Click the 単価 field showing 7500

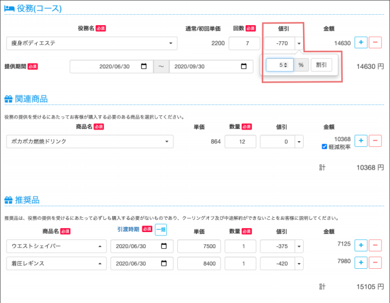point(199,246)
